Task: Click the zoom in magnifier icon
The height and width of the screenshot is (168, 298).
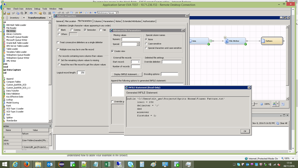Action: (262, 104)
